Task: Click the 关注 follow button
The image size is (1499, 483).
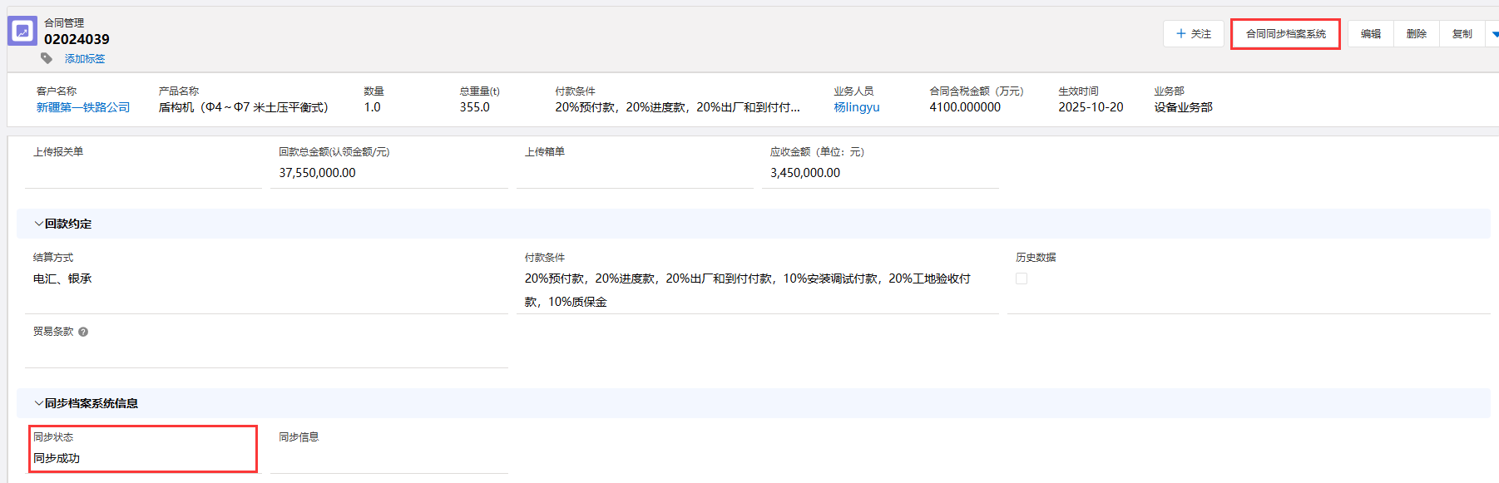Action: pos(1193,34)
